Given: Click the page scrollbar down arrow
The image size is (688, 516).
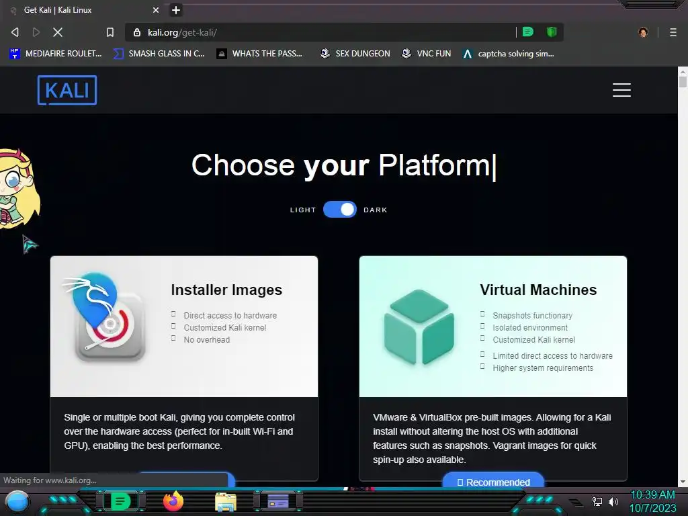Looking at the screenshot, I should [x=683, y=482].
